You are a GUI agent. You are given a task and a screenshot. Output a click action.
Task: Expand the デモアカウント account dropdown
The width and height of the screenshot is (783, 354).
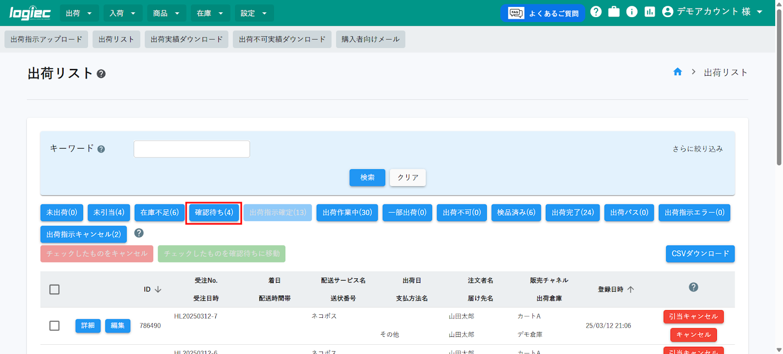[713, 12]
